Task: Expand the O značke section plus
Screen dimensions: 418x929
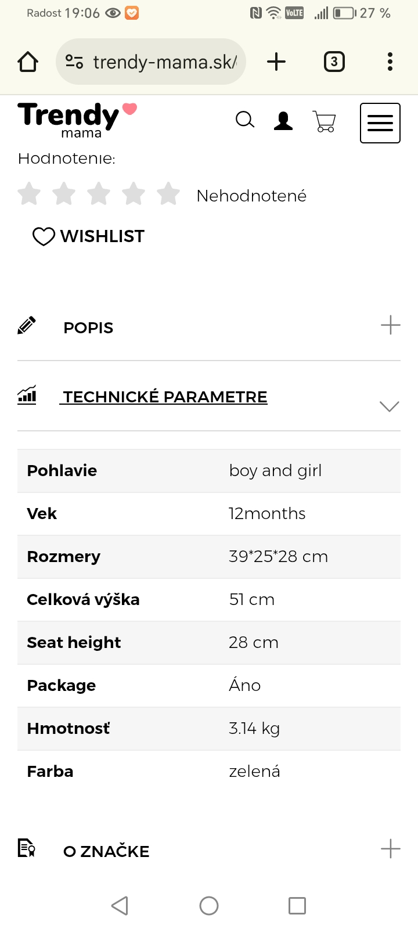Action: click(390, 849)
